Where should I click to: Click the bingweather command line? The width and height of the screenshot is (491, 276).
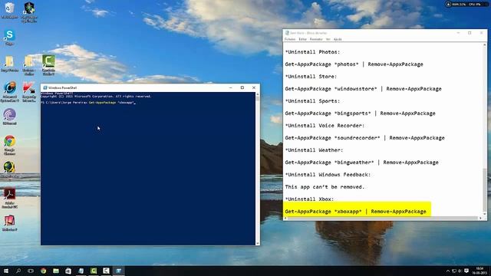(361, 163)
